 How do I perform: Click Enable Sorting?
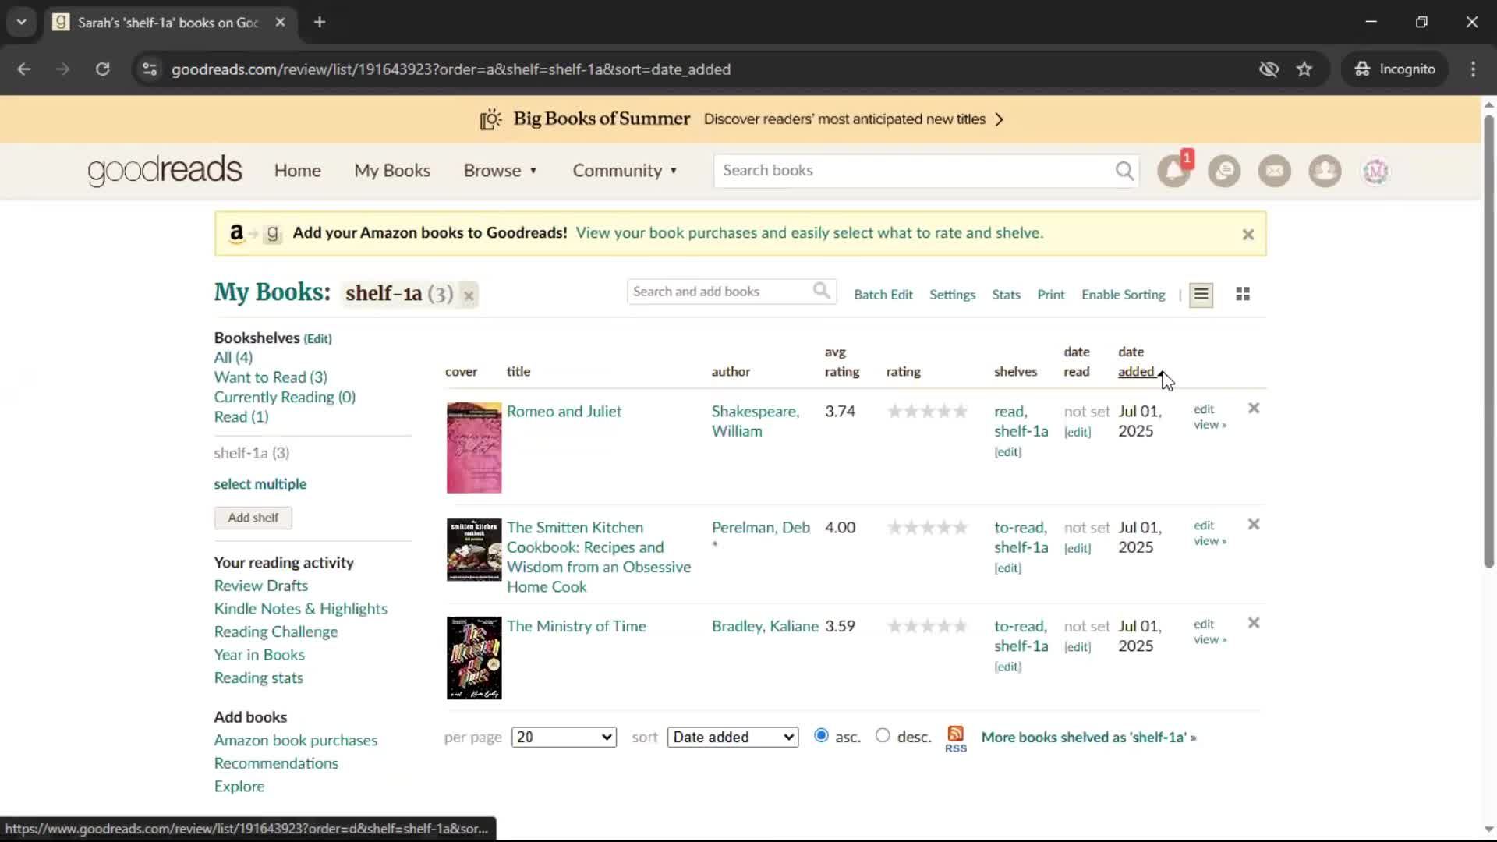click(x=1123, y=295)
